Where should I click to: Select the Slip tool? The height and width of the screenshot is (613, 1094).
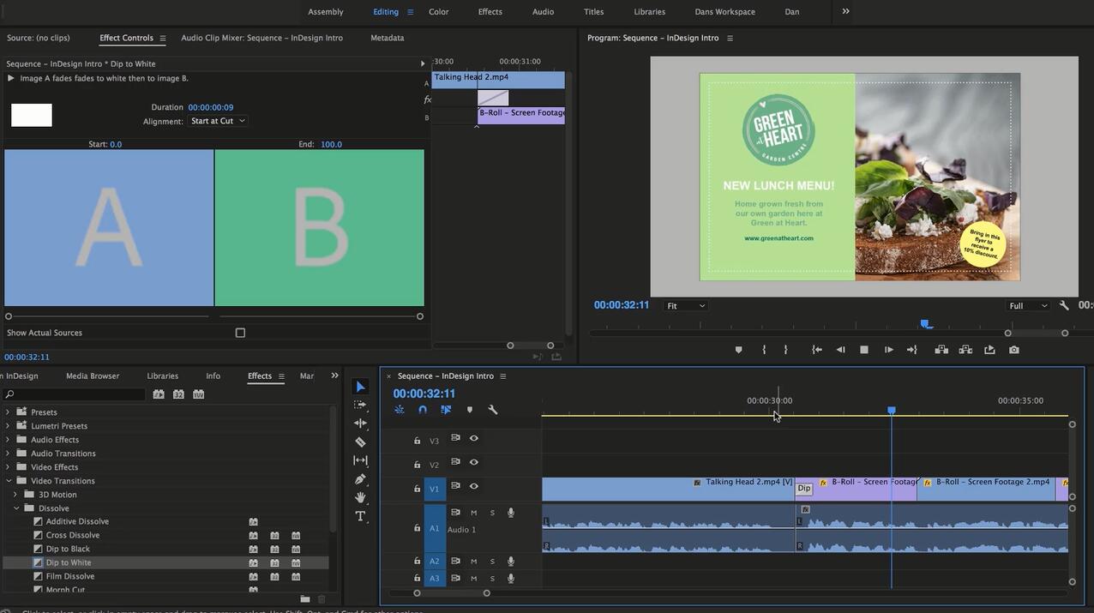pos(360,460)
